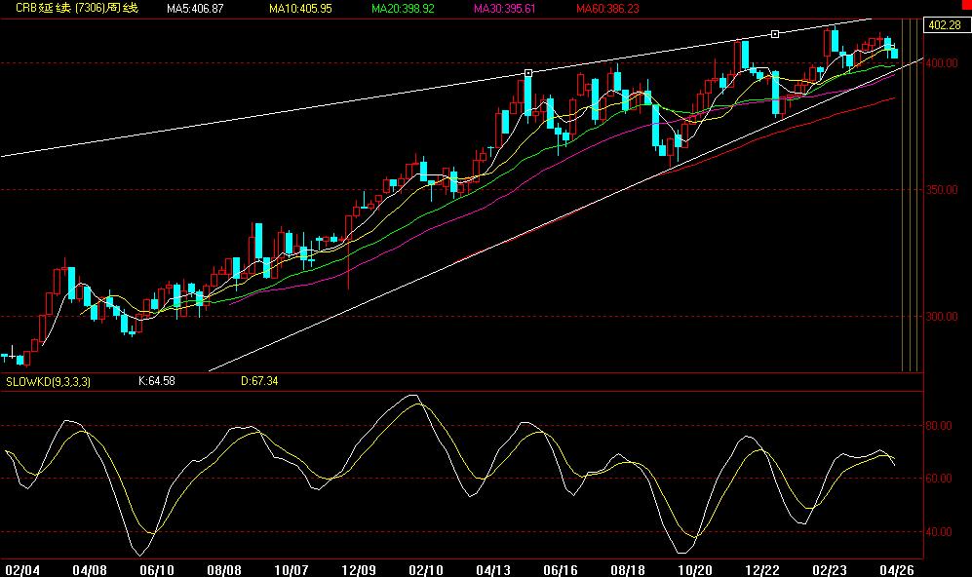Click the 04/26 date label
The height and width of the screenshot is (577, 972).
coord(896,570)
